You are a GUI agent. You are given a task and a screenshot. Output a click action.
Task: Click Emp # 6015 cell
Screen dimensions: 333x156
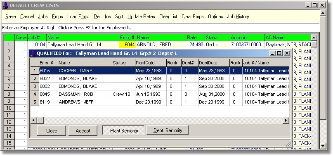[48, 71]
